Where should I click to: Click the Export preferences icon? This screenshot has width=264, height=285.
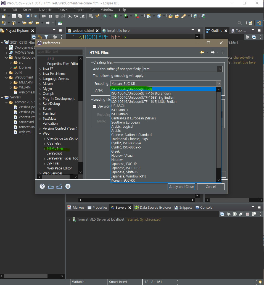[59, 187]
